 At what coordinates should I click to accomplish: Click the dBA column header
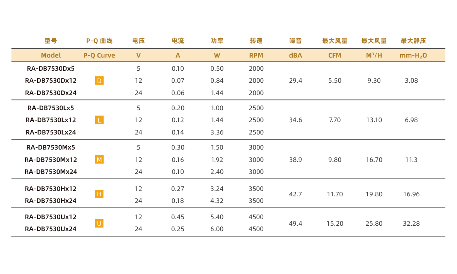295,55
